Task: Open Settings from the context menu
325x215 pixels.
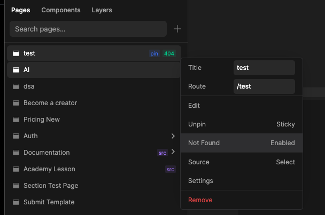Action: point(242,181)
